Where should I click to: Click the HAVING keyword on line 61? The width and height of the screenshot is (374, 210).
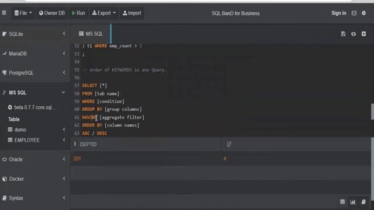89,117
